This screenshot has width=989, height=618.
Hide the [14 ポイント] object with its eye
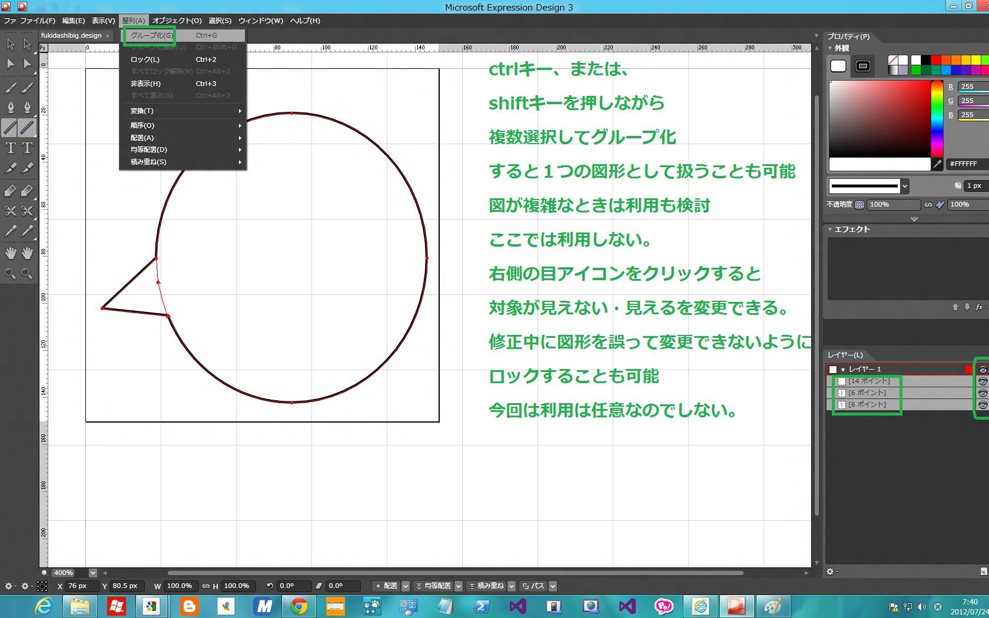(x=982, y=381)
